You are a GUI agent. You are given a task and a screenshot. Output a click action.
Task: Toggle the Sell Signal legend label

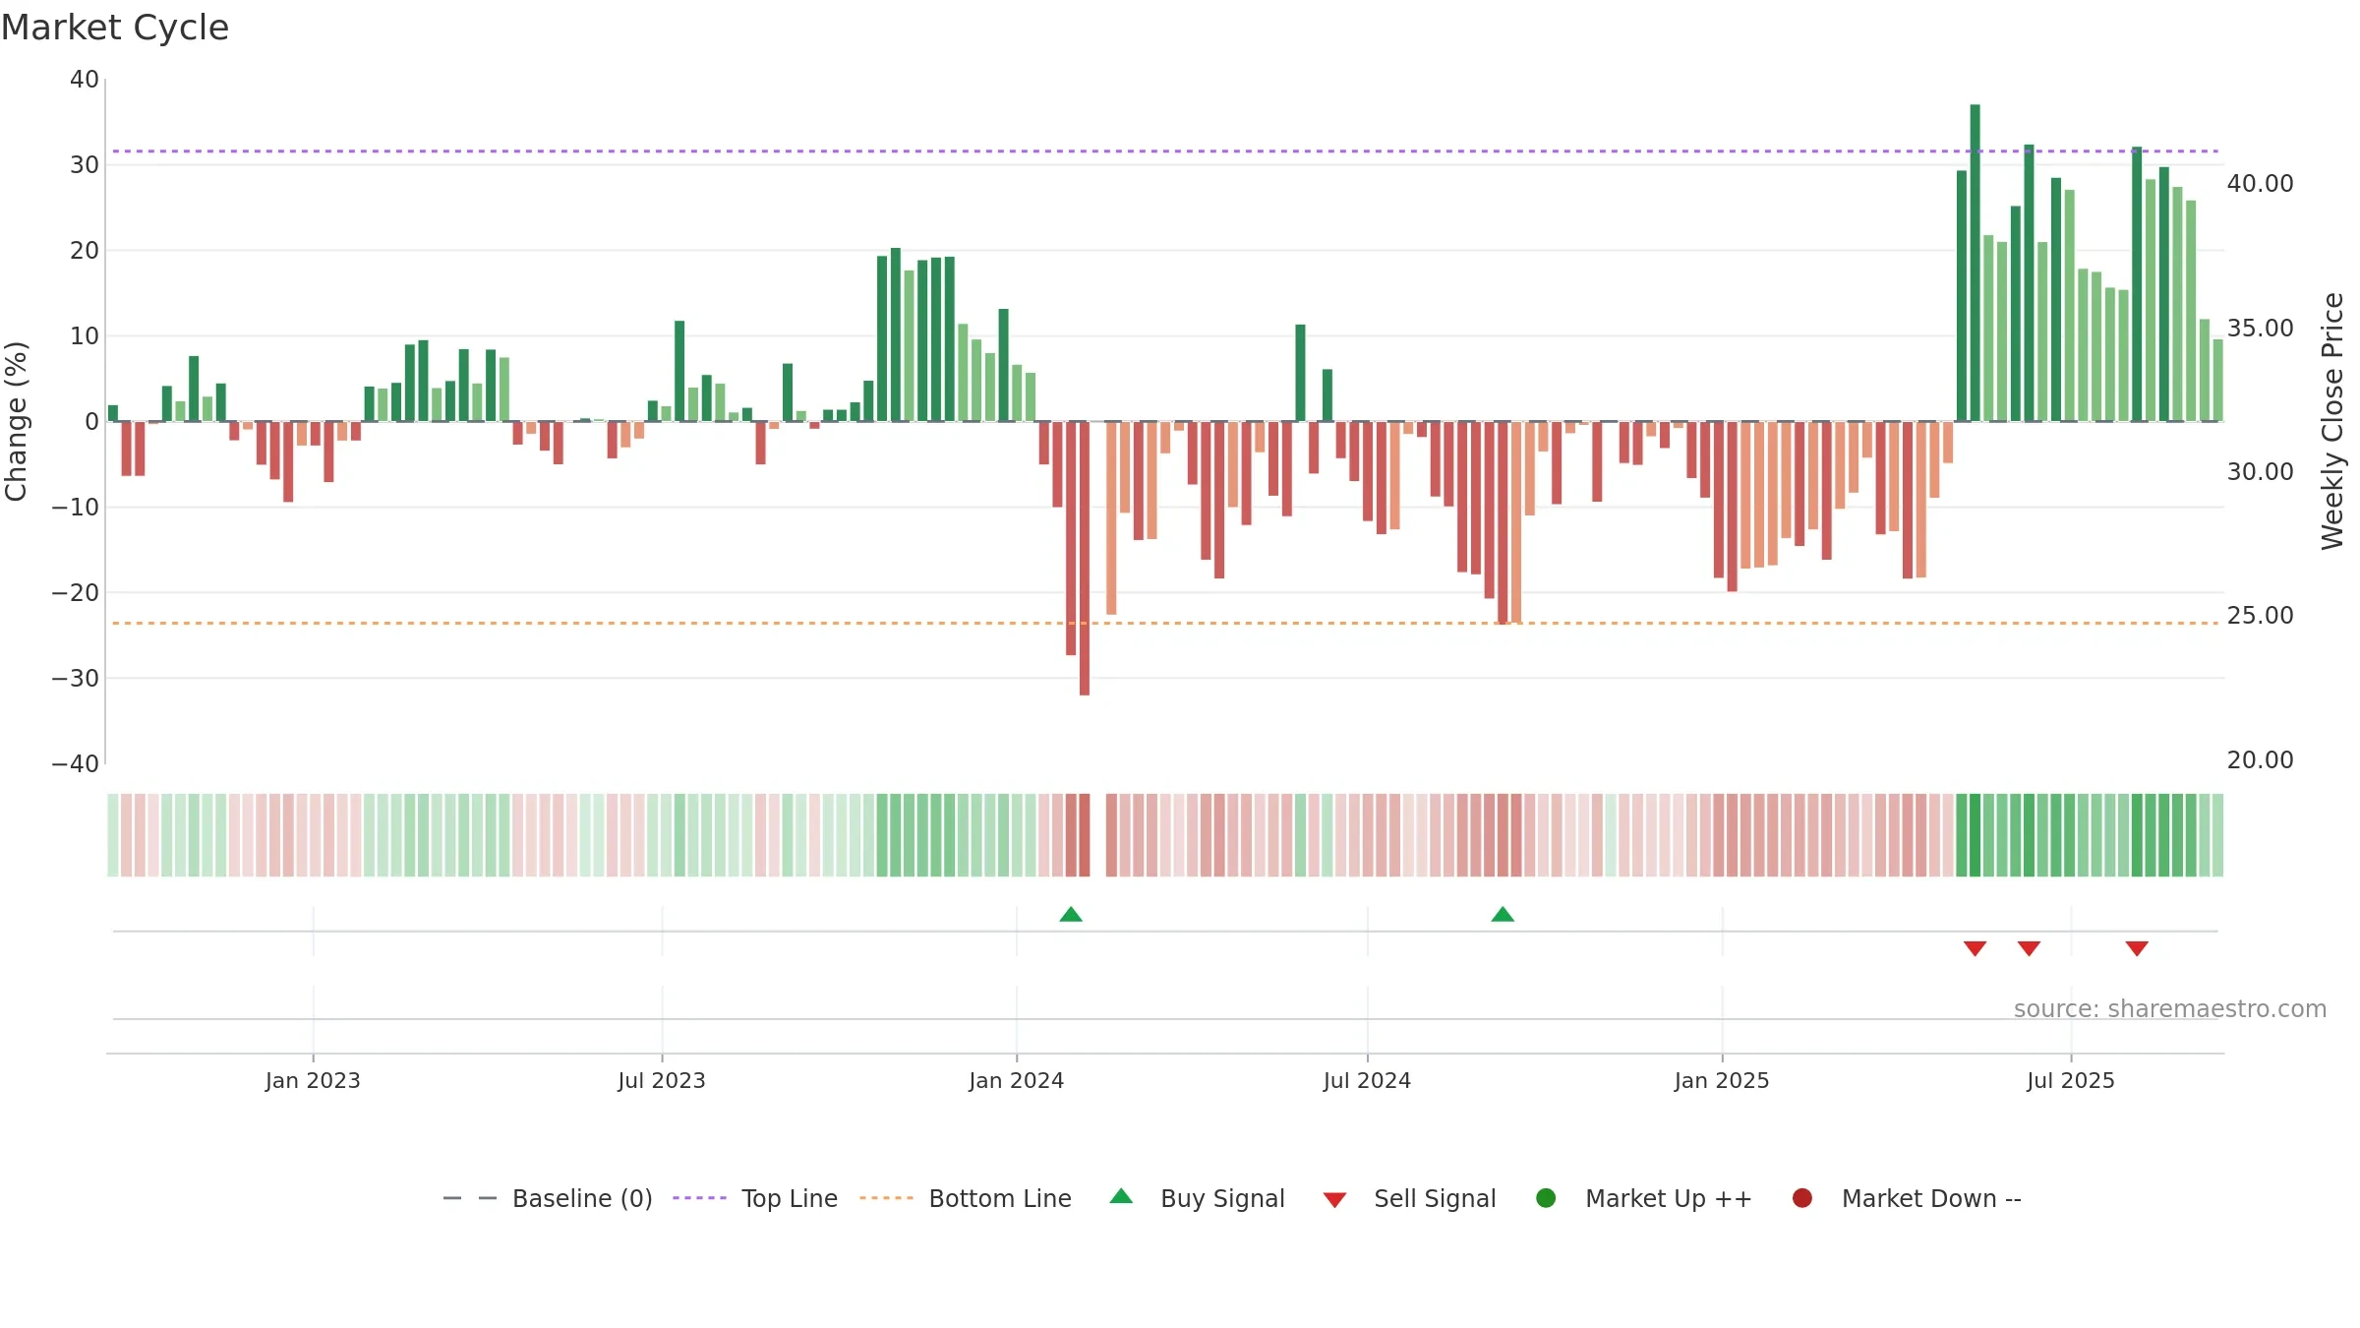[x=1435, y=1199]
